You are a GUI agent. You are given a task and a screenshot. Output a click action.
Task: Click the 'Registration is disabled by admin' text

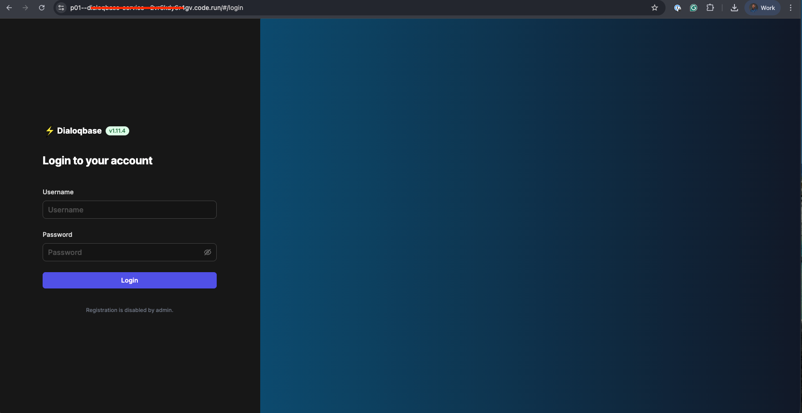point(130,310)
